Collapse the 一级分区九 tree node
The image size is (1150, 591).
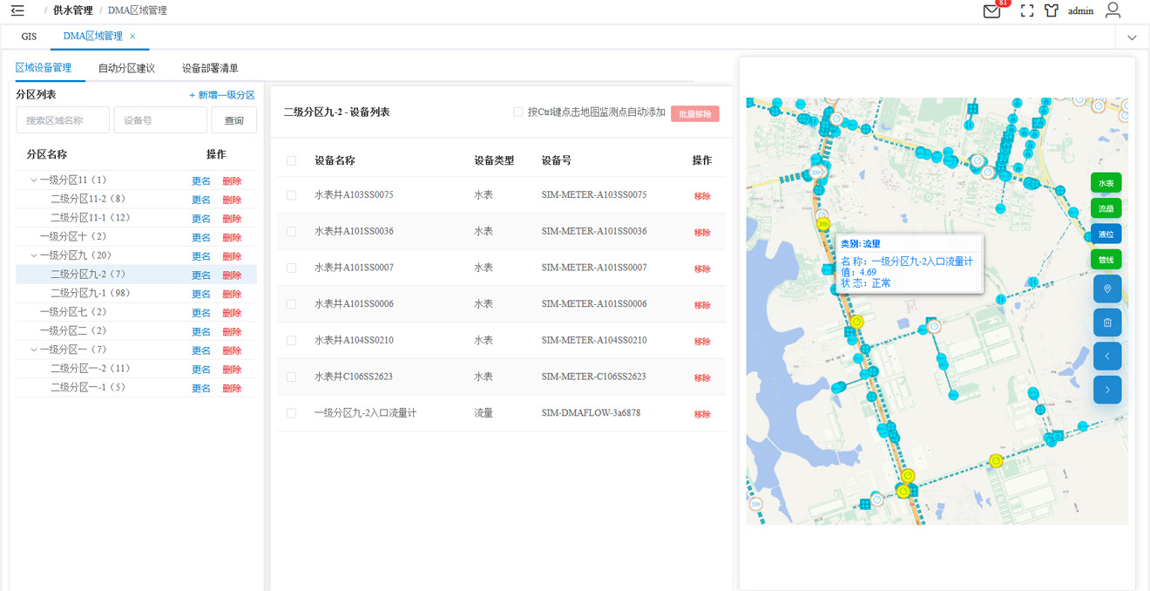point(34,255)
